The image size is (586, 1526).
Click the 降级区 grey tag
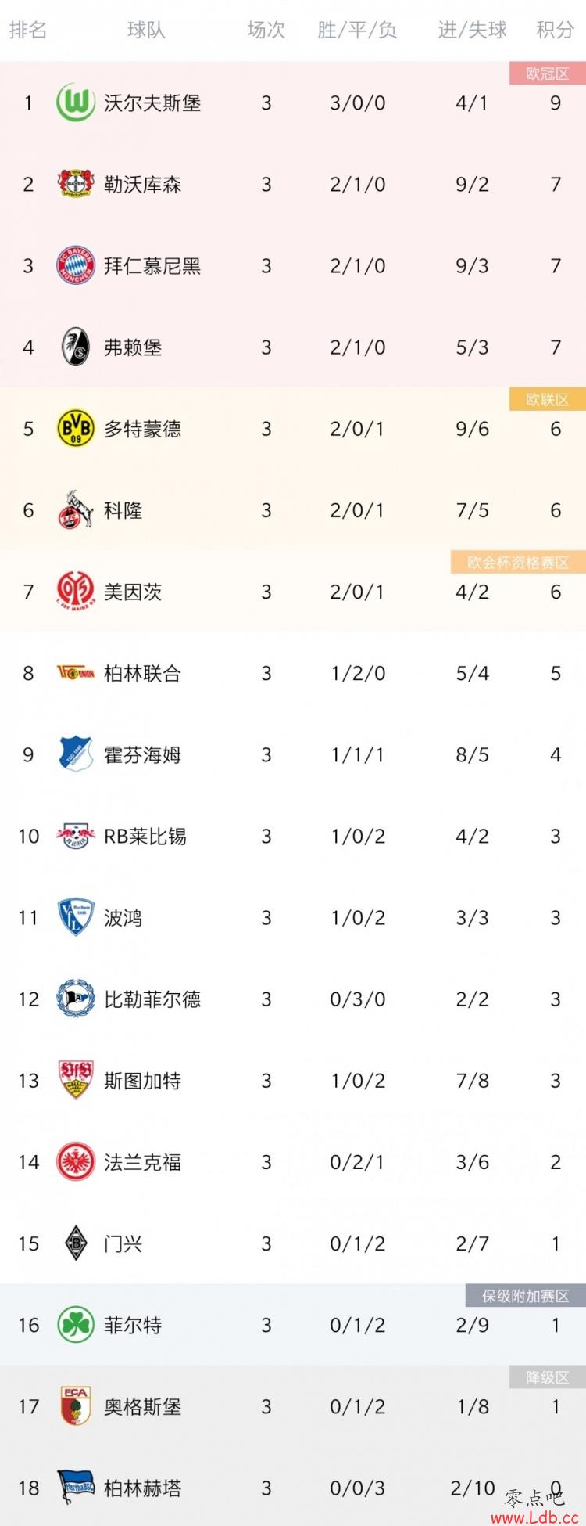[547, 1377]
